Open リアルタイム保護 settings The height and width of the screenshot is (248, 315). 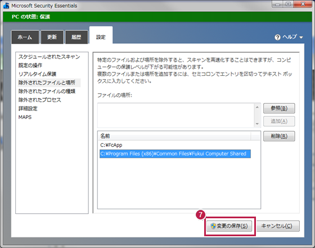pyautogui.click(x=37, y=74)
